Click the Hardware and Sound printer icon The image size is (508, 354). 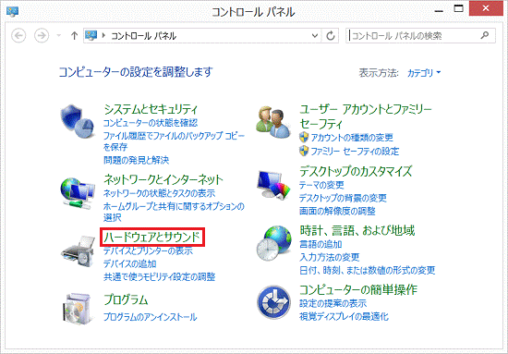(78, 251)
